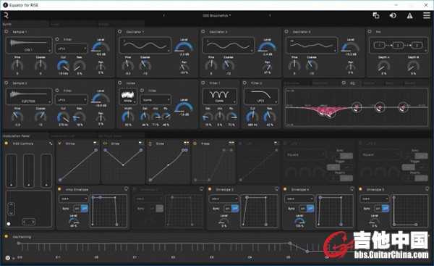Open the hamburger main menu

[x=427, y=15]
